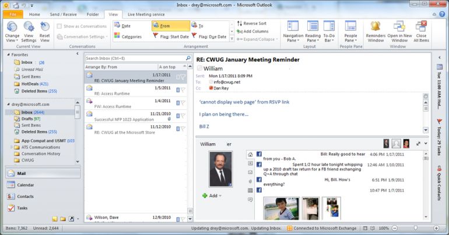449x235 pixels.
Task: Switch to Tasks view
Action: (43, 208)
